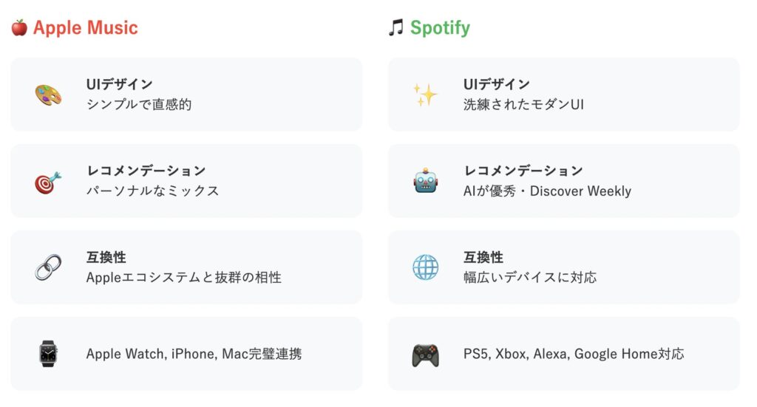Open the 洗練されたモダンUI card
This screenshot has height=407, width=757.
[x=563, y=95]
